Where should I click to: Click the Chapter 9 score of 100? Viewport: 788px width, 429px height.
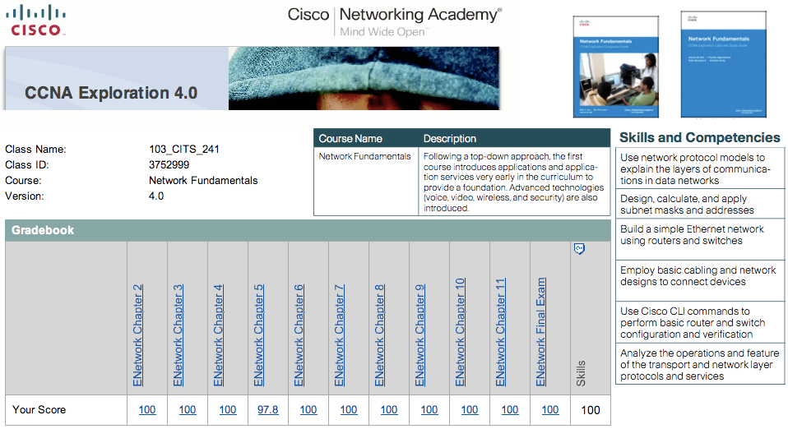point(429,410)
